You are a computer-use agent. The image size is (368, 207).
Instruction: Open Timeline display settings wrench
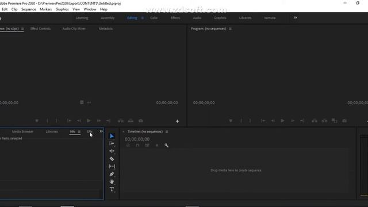tap(166, 145)
